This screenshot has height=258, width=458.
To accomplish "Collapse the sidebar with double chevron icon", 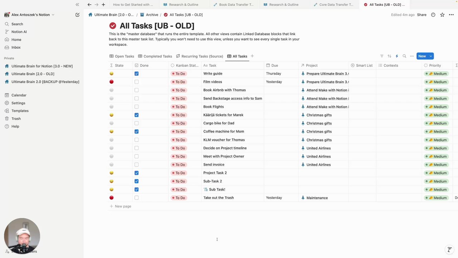I will 77,5.
